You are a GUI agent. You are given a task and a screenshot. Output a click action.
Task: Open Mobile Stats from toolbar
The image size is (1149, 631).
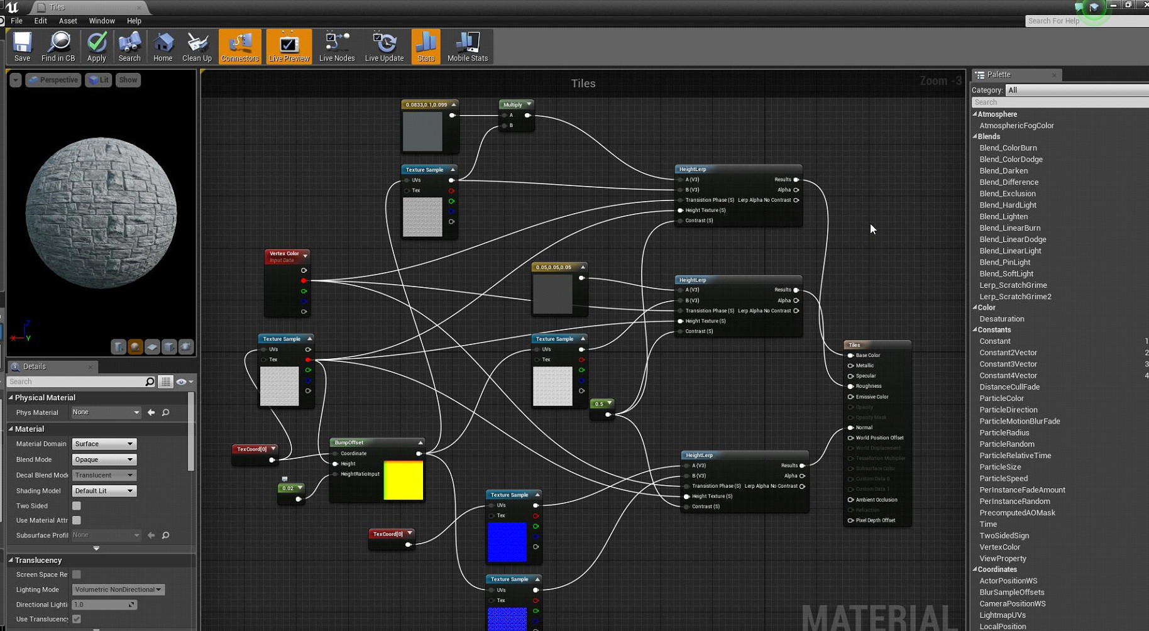(x=467, y=47)
